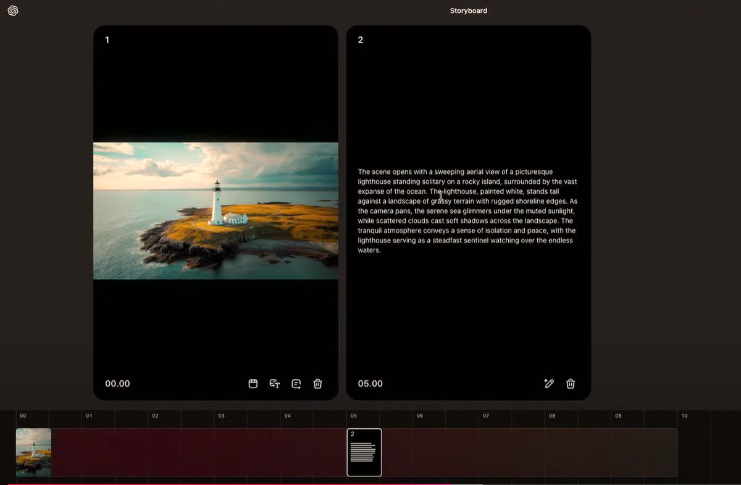This screenshot has height=485, width=741.
Task: Click the magic pencil edit icon on card 2
Action: 549,384
